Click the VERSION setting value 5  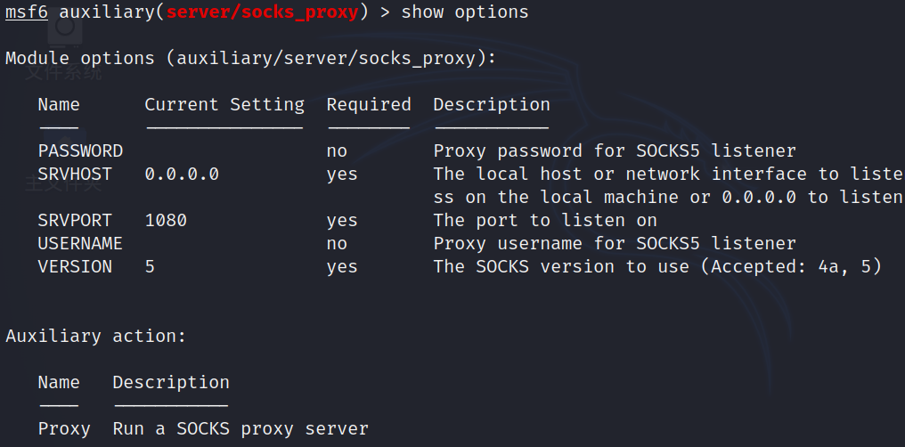pos(150,266)
